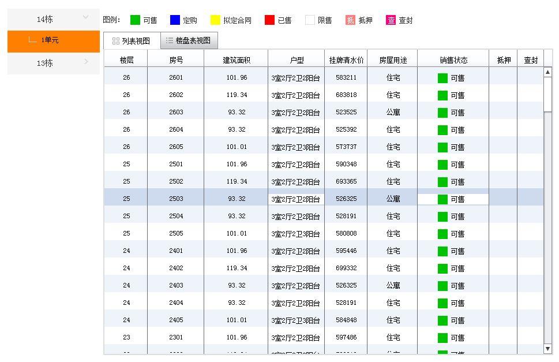Select 1单元 in the sidebar tree
Screen dimensions: 559x362
pos(50,40)
